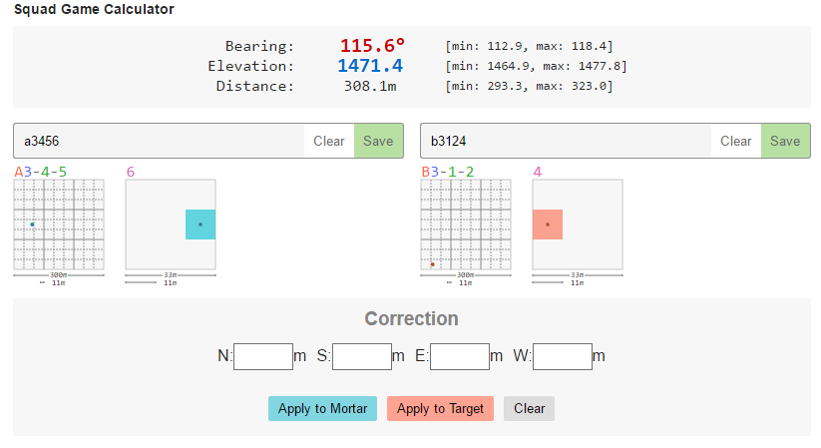Select the salmon highlighted target sub-square
The height and width of the screenshot is (448, 821).
point(548,224)
